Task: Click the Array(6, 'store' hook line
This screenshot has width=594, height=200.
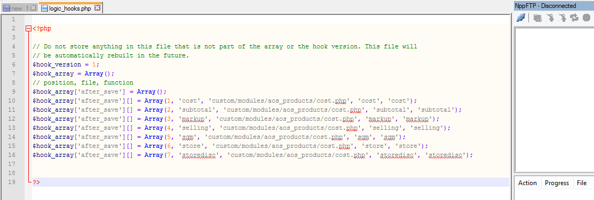Action: point(231,146)
